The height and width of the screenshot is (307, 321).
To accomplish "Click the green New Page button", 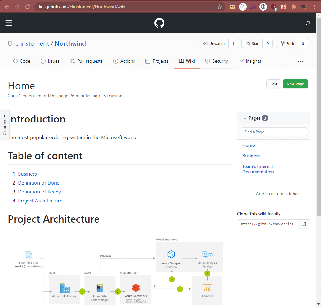I will tap(295, 84).
